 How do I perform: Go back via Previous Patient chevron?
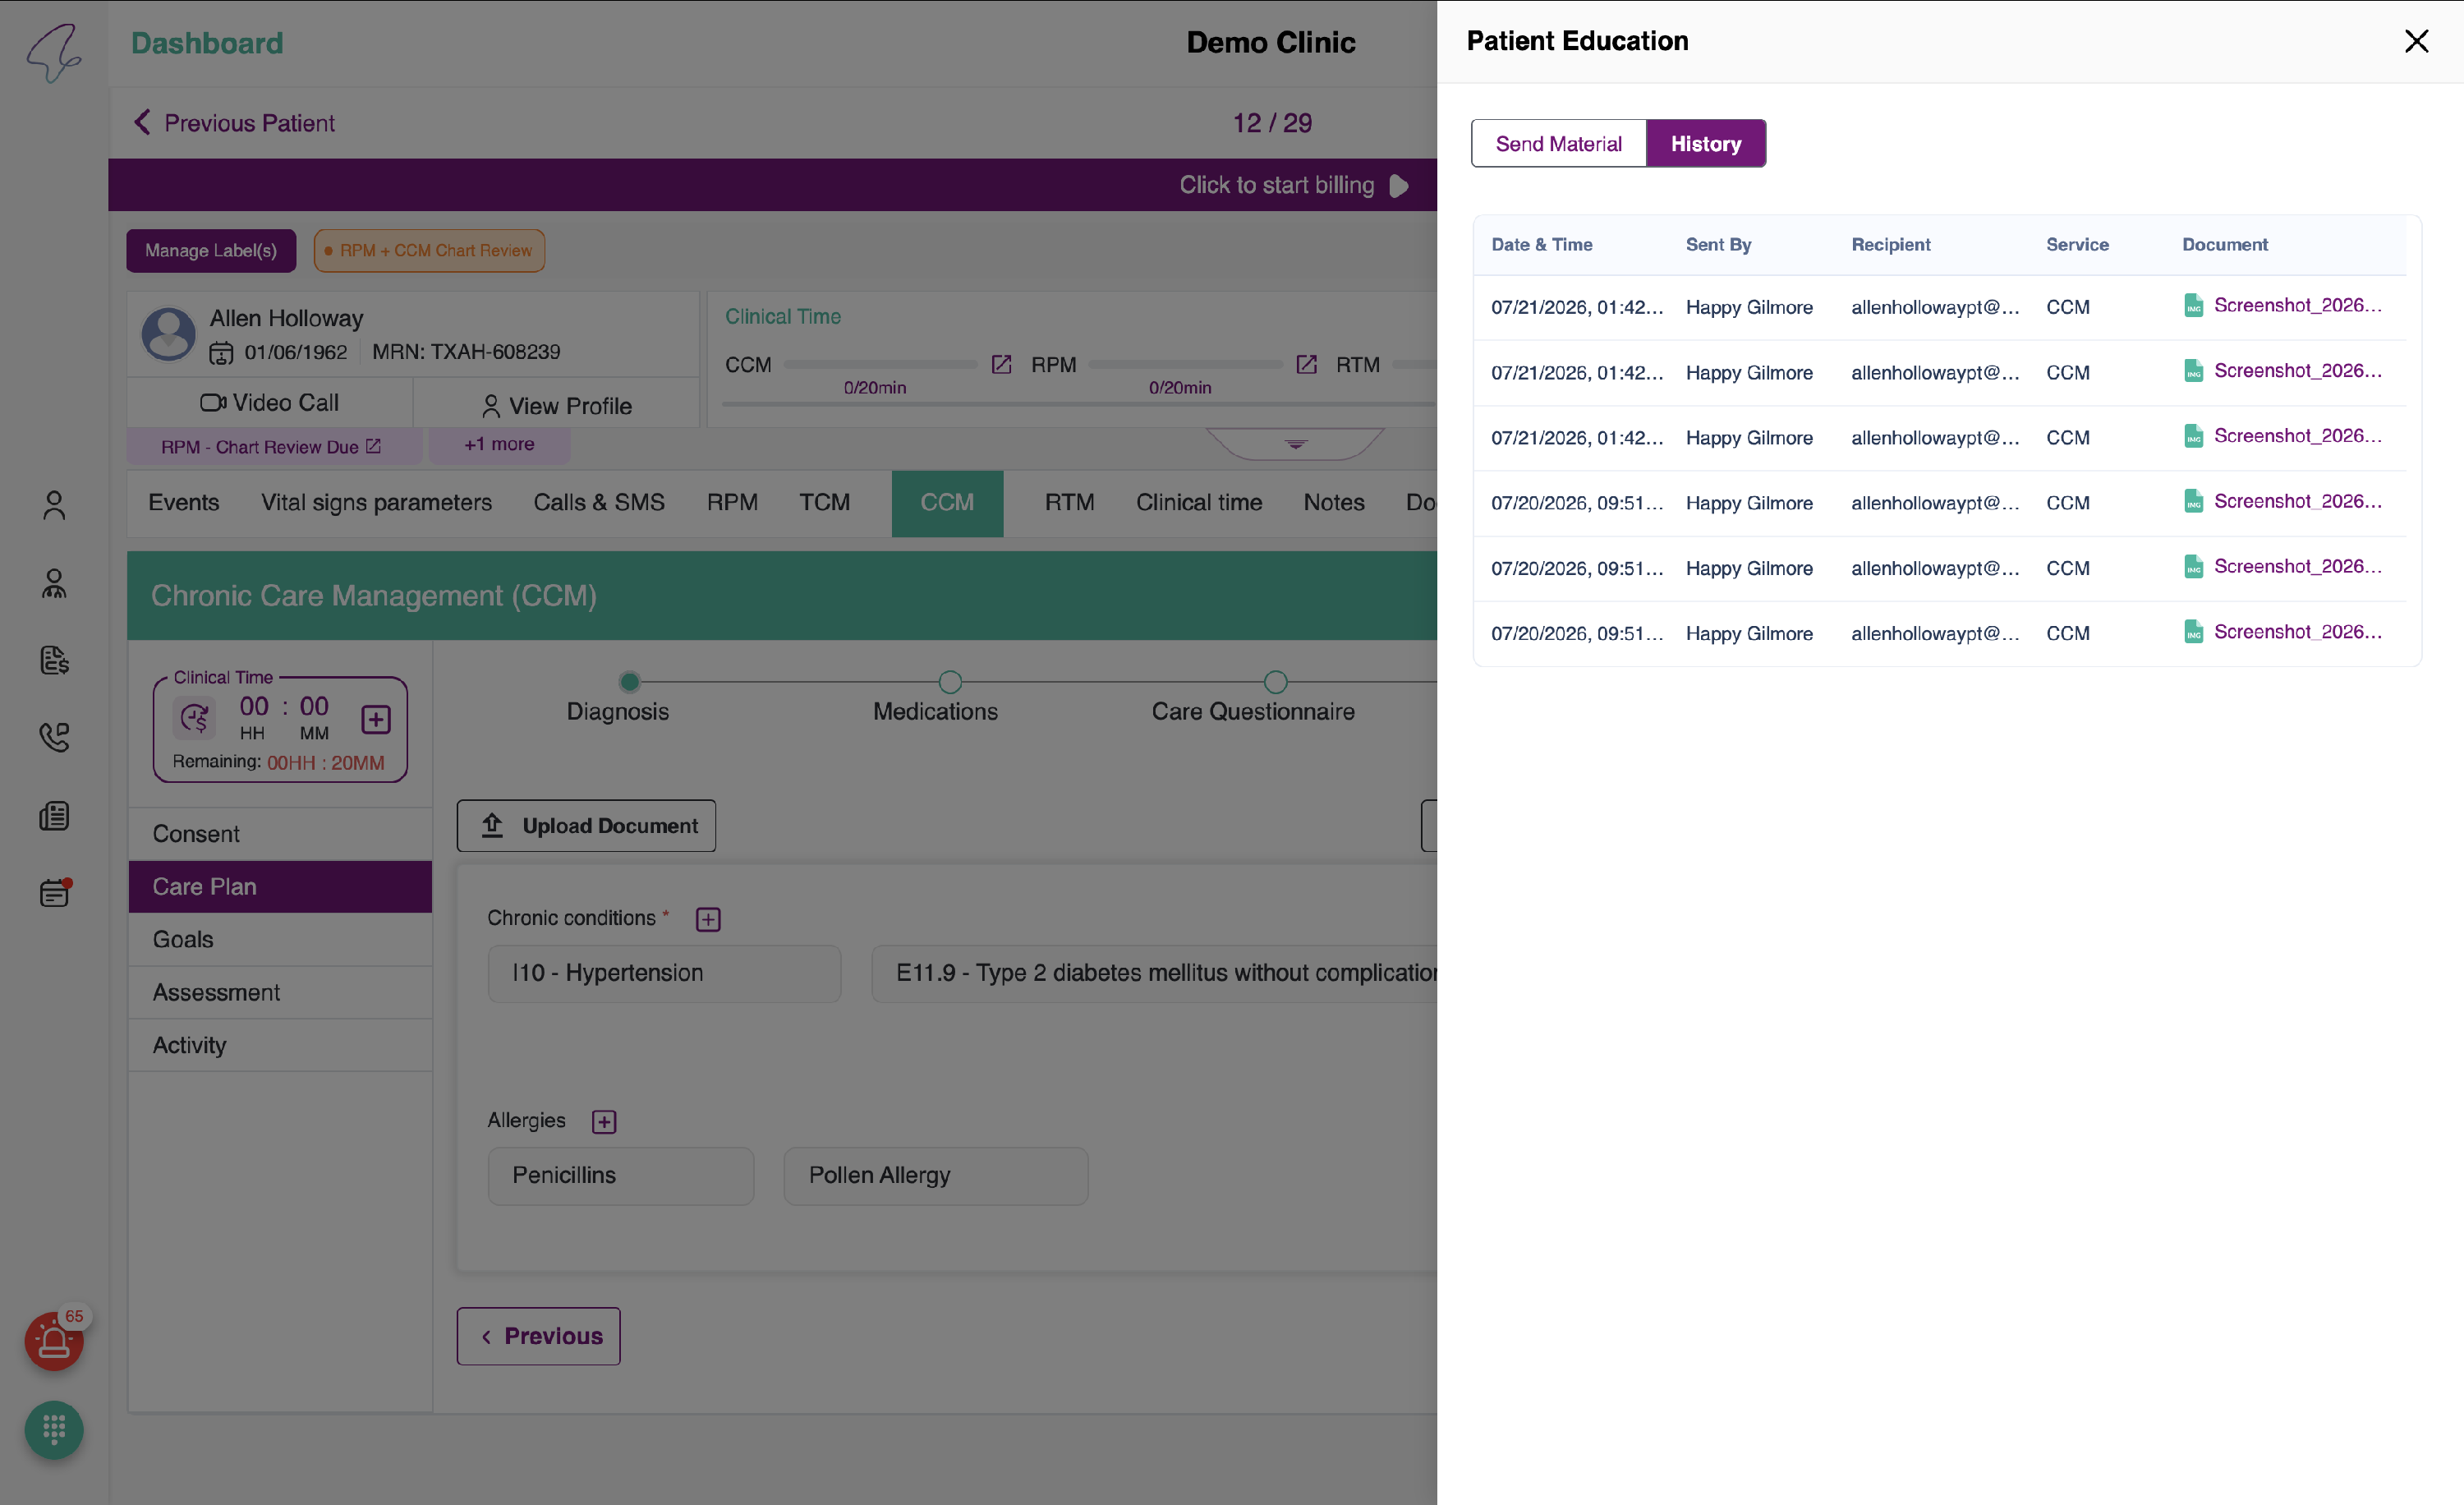[x=142, y=122]
